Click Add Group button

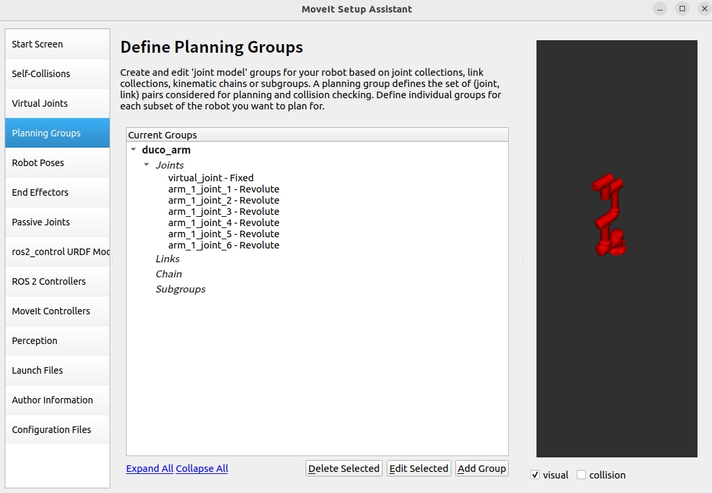(482, 469)
